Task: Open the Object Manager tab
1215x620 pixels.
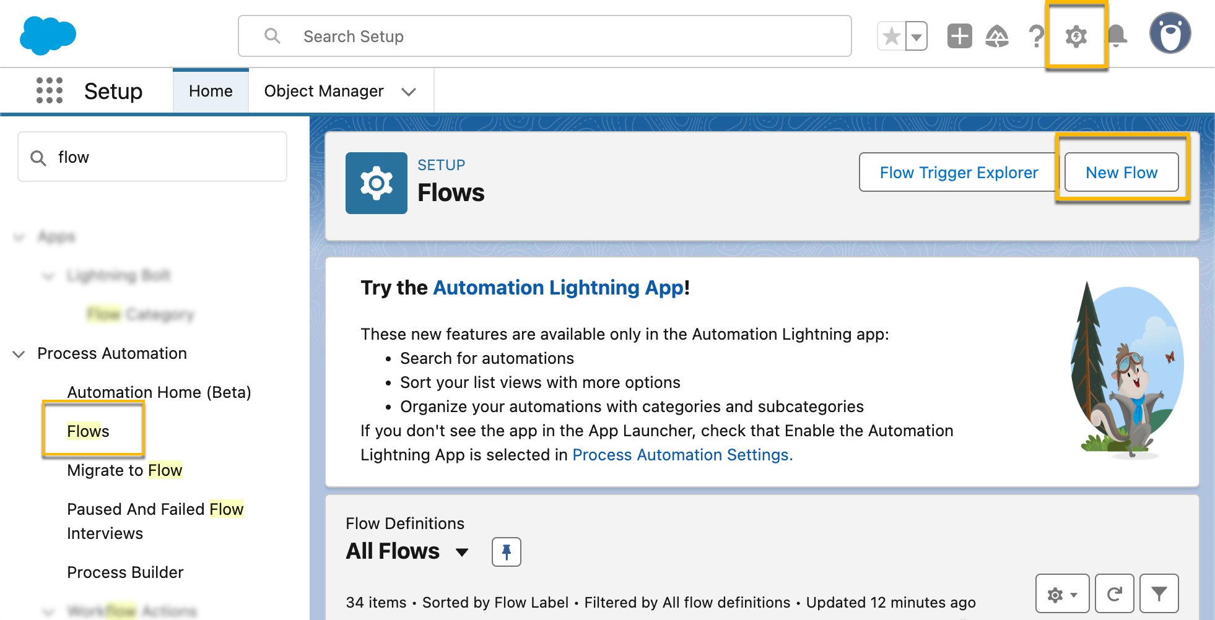Action: [x=324, y=91]
